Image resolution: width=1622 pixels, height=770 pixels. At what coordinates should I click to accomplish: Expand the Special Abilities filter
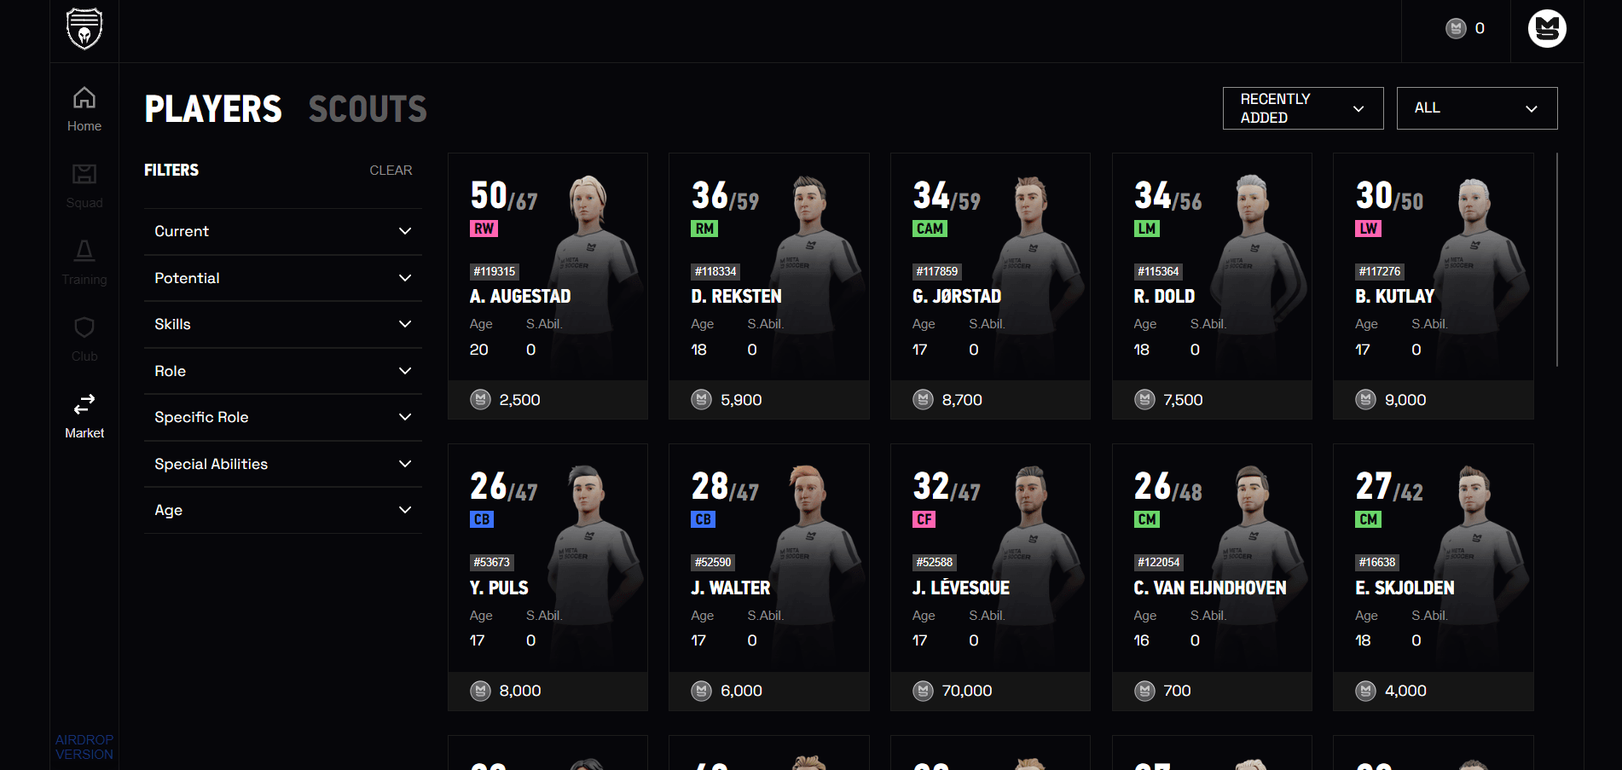(282, 464)
